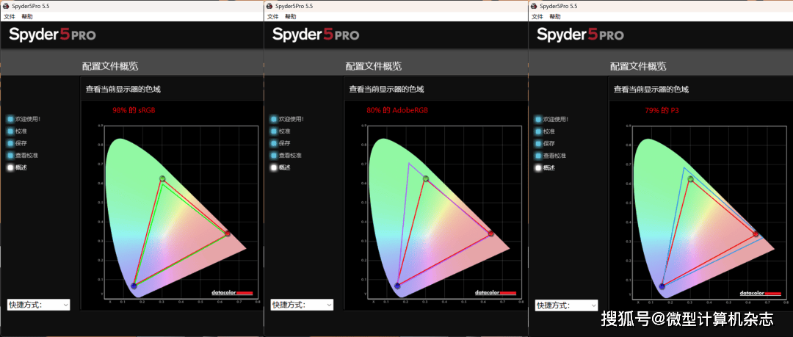Click the 98% 的 sRGB coverage label

[x=134, y=110]
